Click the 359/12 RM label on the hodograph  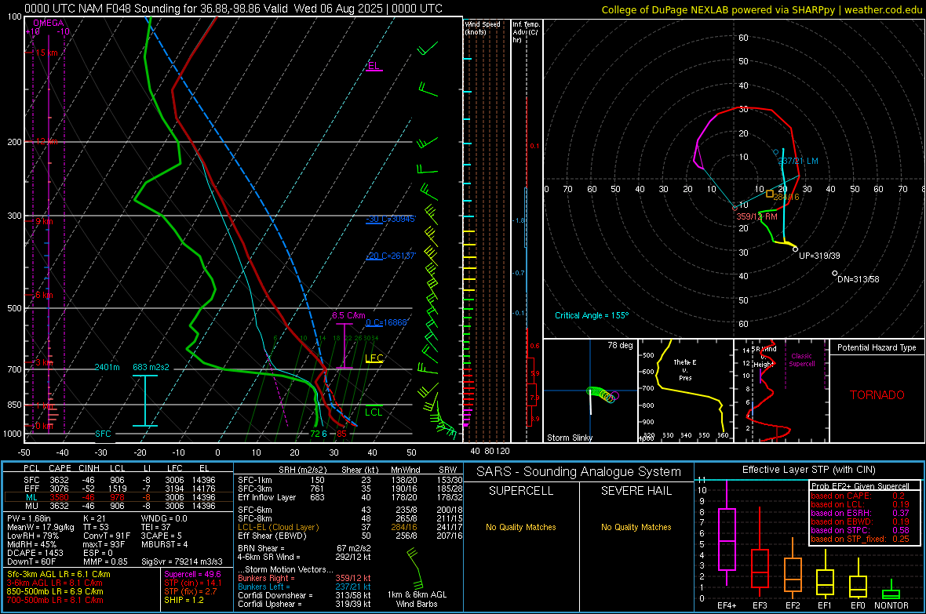pyautogui.click(x=756, y=216)
